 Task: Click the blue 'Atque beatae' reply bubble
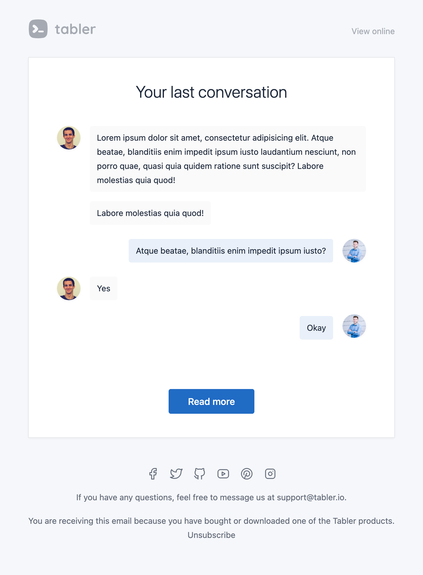[231, 251]
